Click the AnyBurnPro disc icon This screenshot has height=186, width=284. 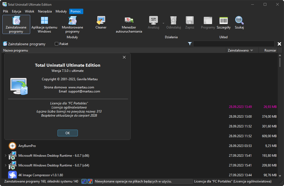(x=12, y=146)
